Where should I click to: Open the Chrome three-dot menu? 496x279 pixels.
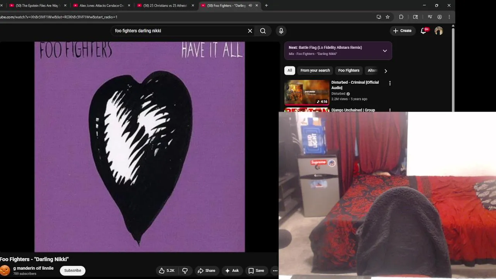(x=449, y=17)
